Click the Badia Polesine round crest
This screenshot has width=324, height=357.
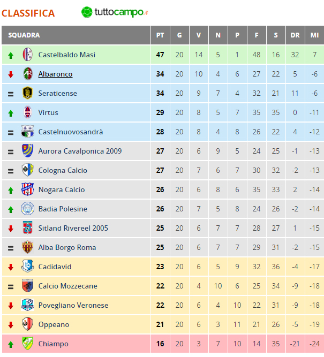pyautogui.click(x=27, y=209)
